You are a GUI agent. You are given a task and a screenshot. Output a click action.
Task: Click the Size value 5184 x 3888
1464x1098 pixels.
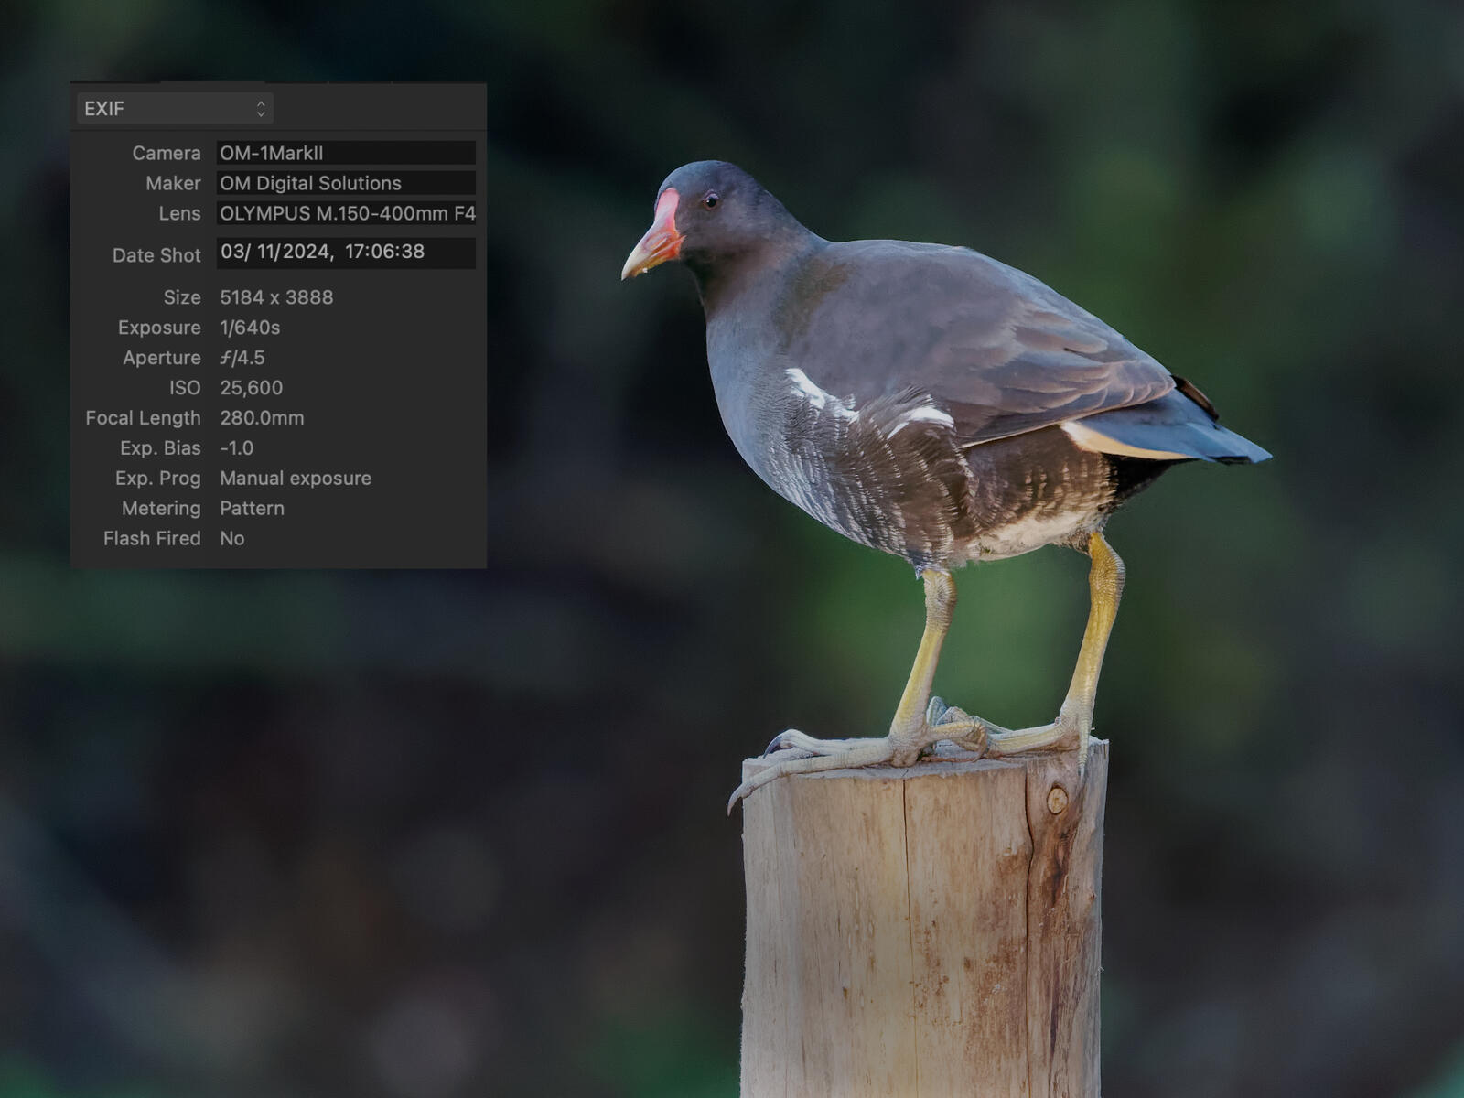tap(276, 297)
